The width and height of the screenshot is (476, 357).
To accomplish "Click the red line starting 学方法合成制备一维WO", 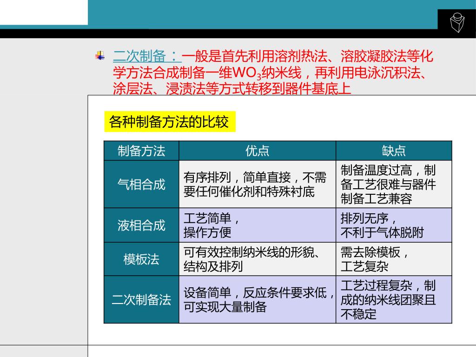I will tap(270, 73).
